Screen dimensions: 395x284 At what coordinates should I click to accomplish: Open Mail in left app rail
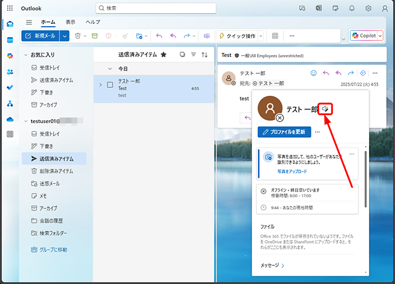(x=10, y=24)
